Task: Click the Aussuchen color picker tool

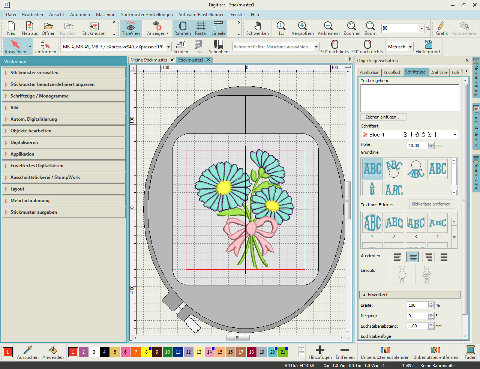Action: pos(28,352)
